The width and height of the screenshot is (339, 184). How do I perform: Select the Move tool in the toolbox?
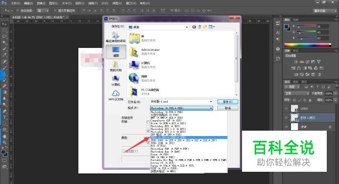click(x=4, y=24)
